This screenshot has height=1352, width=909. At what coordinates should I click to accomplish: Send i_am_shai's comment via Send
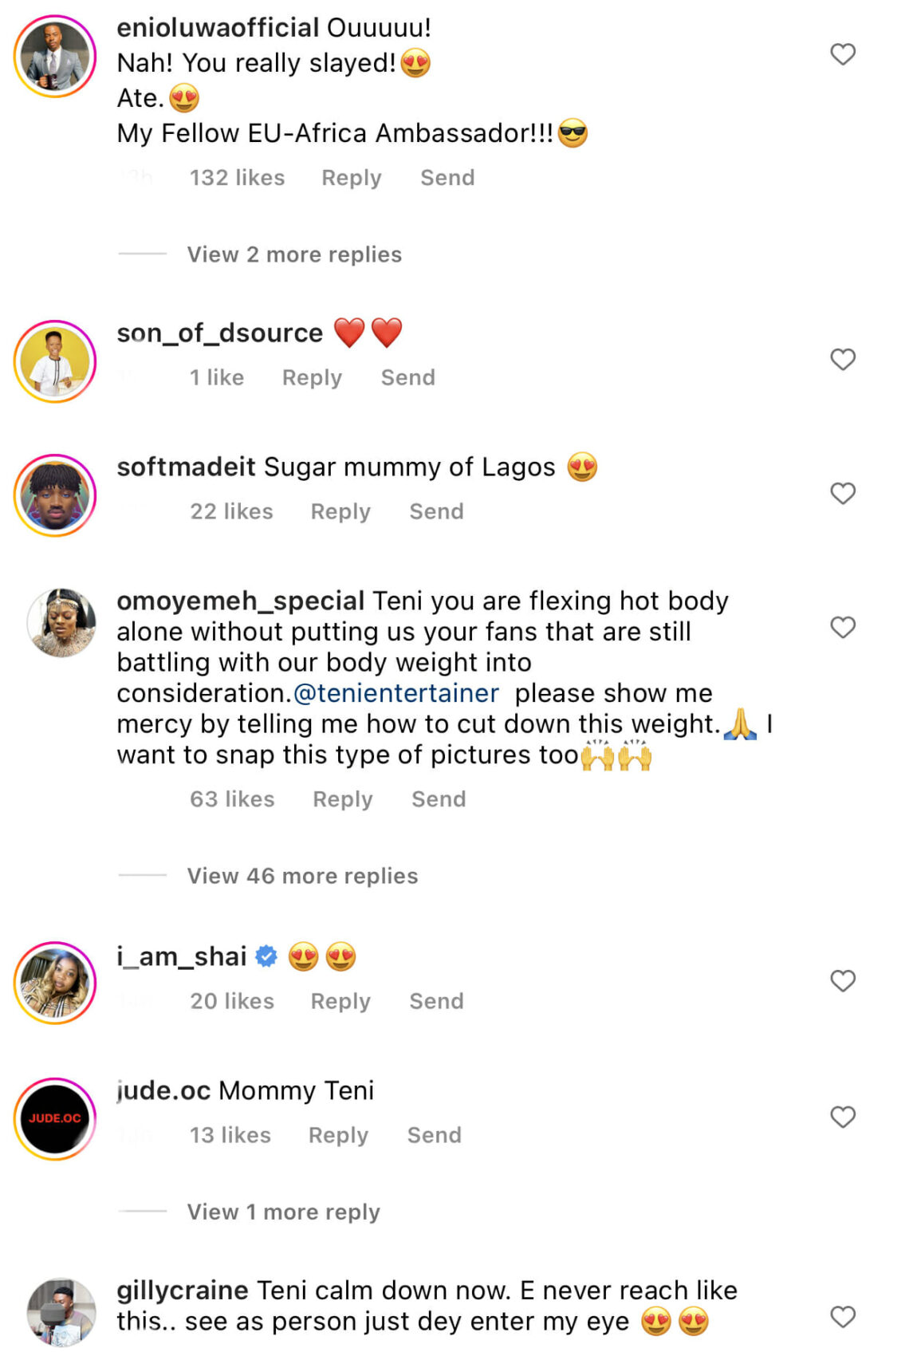(435, 1001)
